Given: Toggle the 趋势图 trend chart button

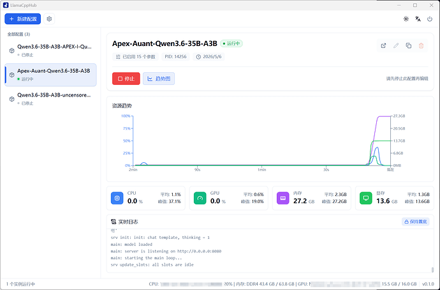Looking at the screenshot, I should click(x=159, y=79).
